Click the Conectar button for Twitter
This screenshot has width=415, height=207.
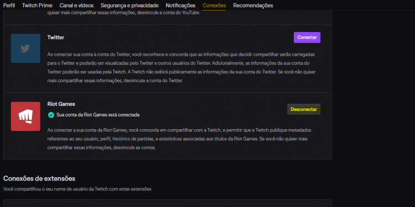pyautogui.click(x=307, y=38)
